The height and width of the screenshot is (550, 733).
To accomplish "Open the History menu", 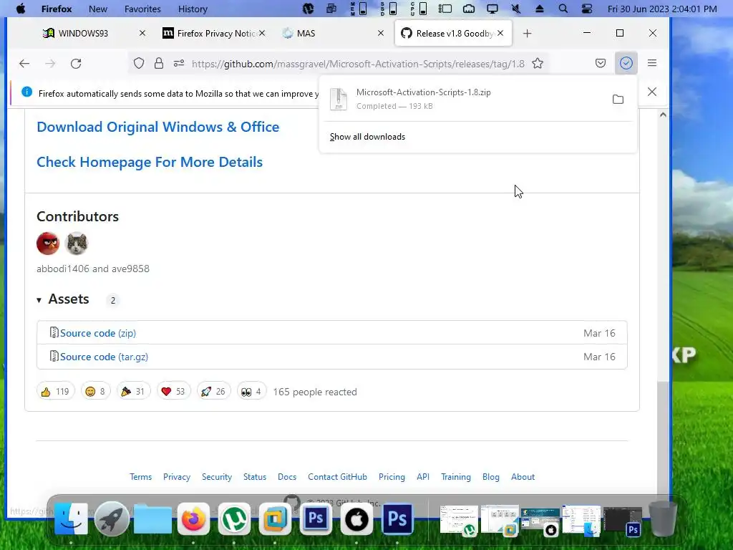I will 193,9.
